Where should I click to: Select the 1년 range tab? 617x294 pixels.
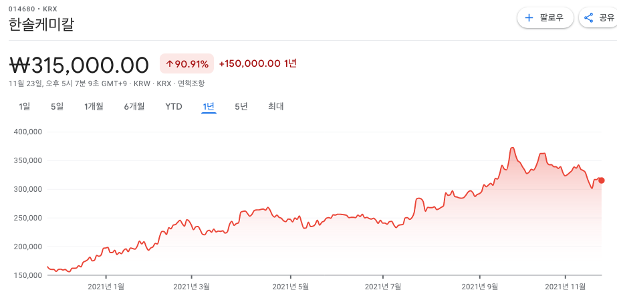click(209, 107)
